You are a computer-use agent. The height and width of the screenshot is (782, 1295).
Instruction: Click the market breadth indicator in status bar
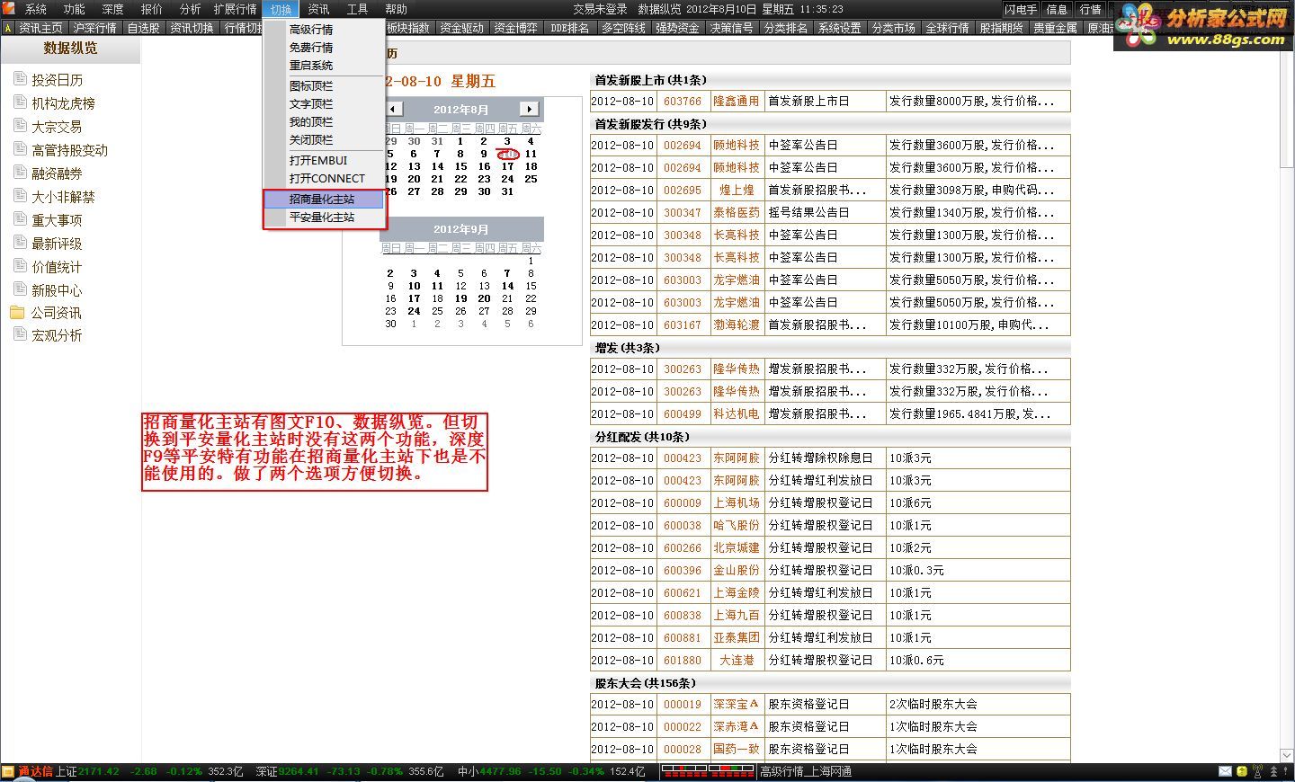(x=707, y=771)
